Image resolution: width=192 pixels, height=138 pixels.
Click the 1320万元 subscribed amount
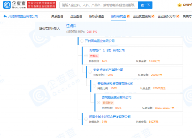pyautogui.click(x=154, y=61)
